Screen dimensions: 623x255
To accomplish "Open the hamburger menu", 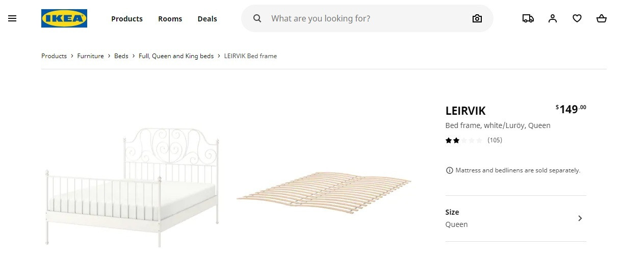I will [12, 18].
